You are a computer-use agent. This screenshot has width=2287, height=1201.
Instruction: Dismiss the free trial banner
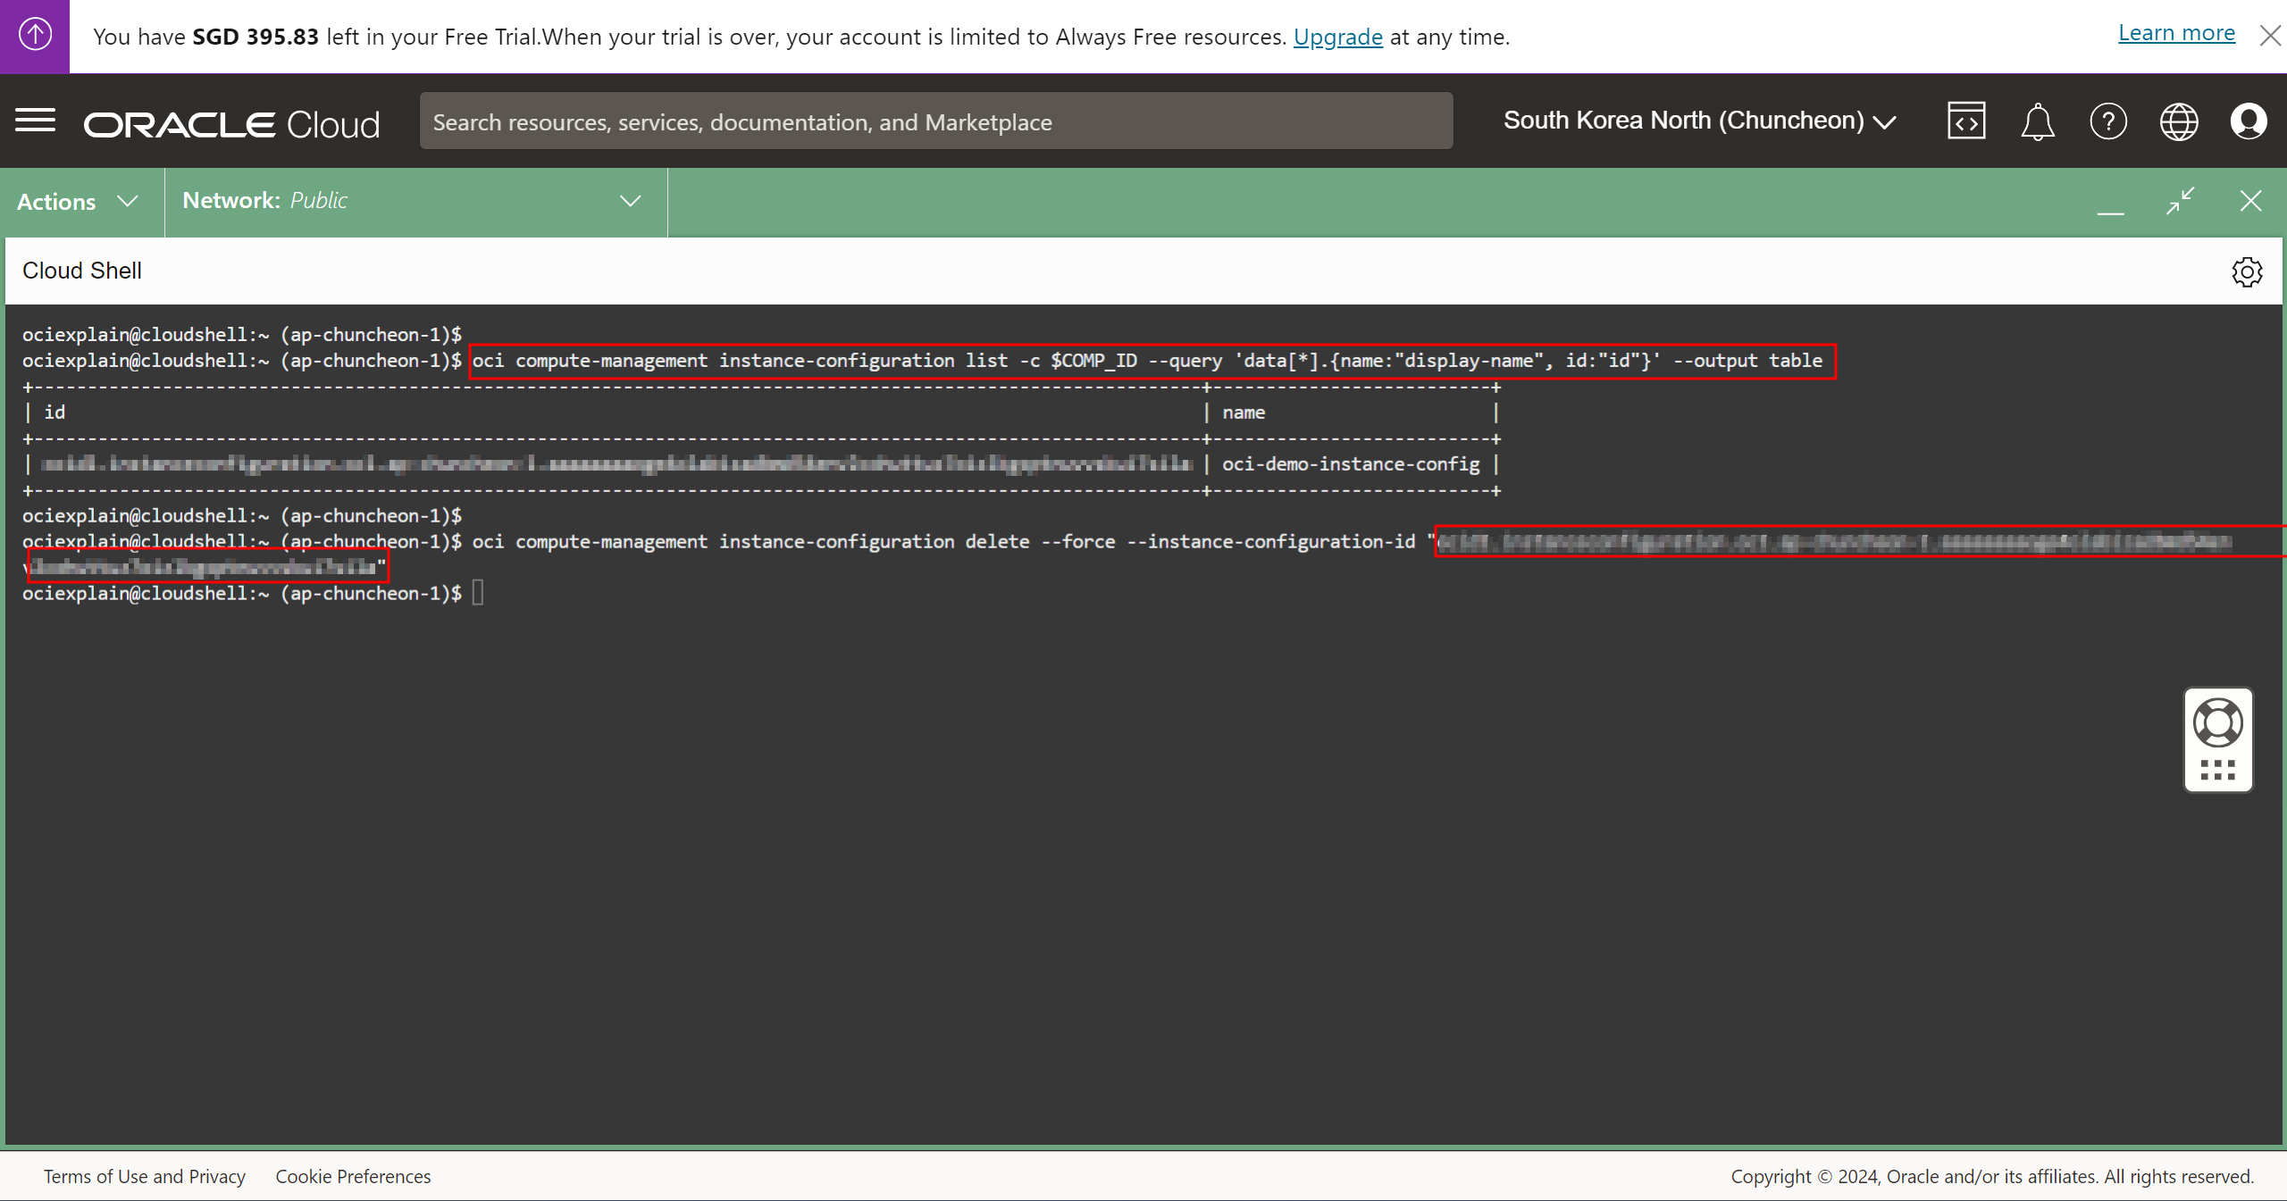click(2270, 36)
